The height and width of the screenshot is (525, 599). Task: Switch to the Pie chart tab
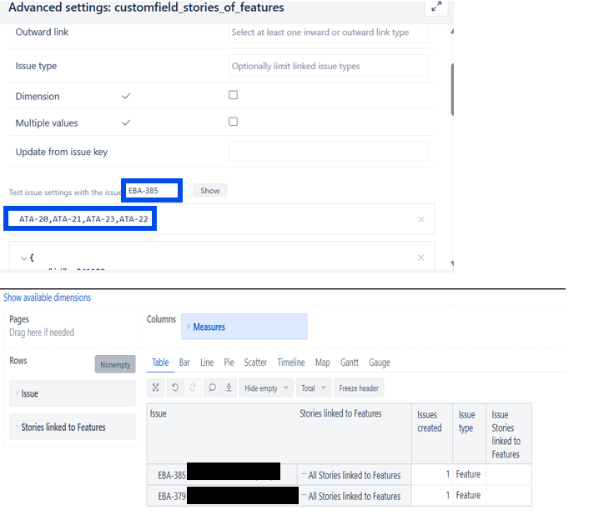pos(229,362)
